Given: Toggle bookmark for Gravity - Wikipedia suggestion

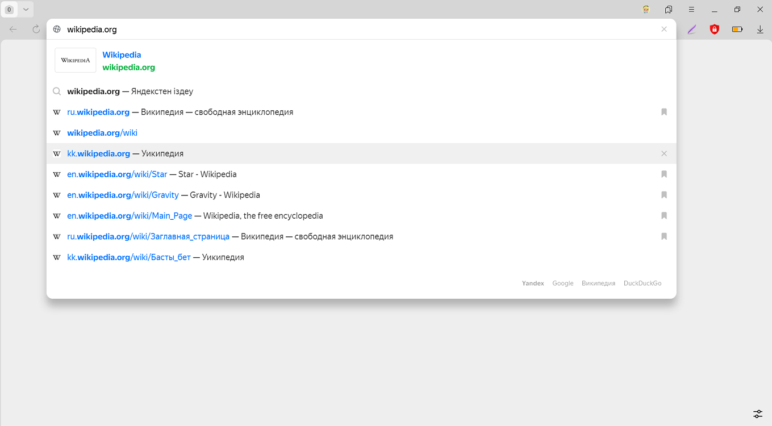Looking at the screenshot, I should coord(663,195).
